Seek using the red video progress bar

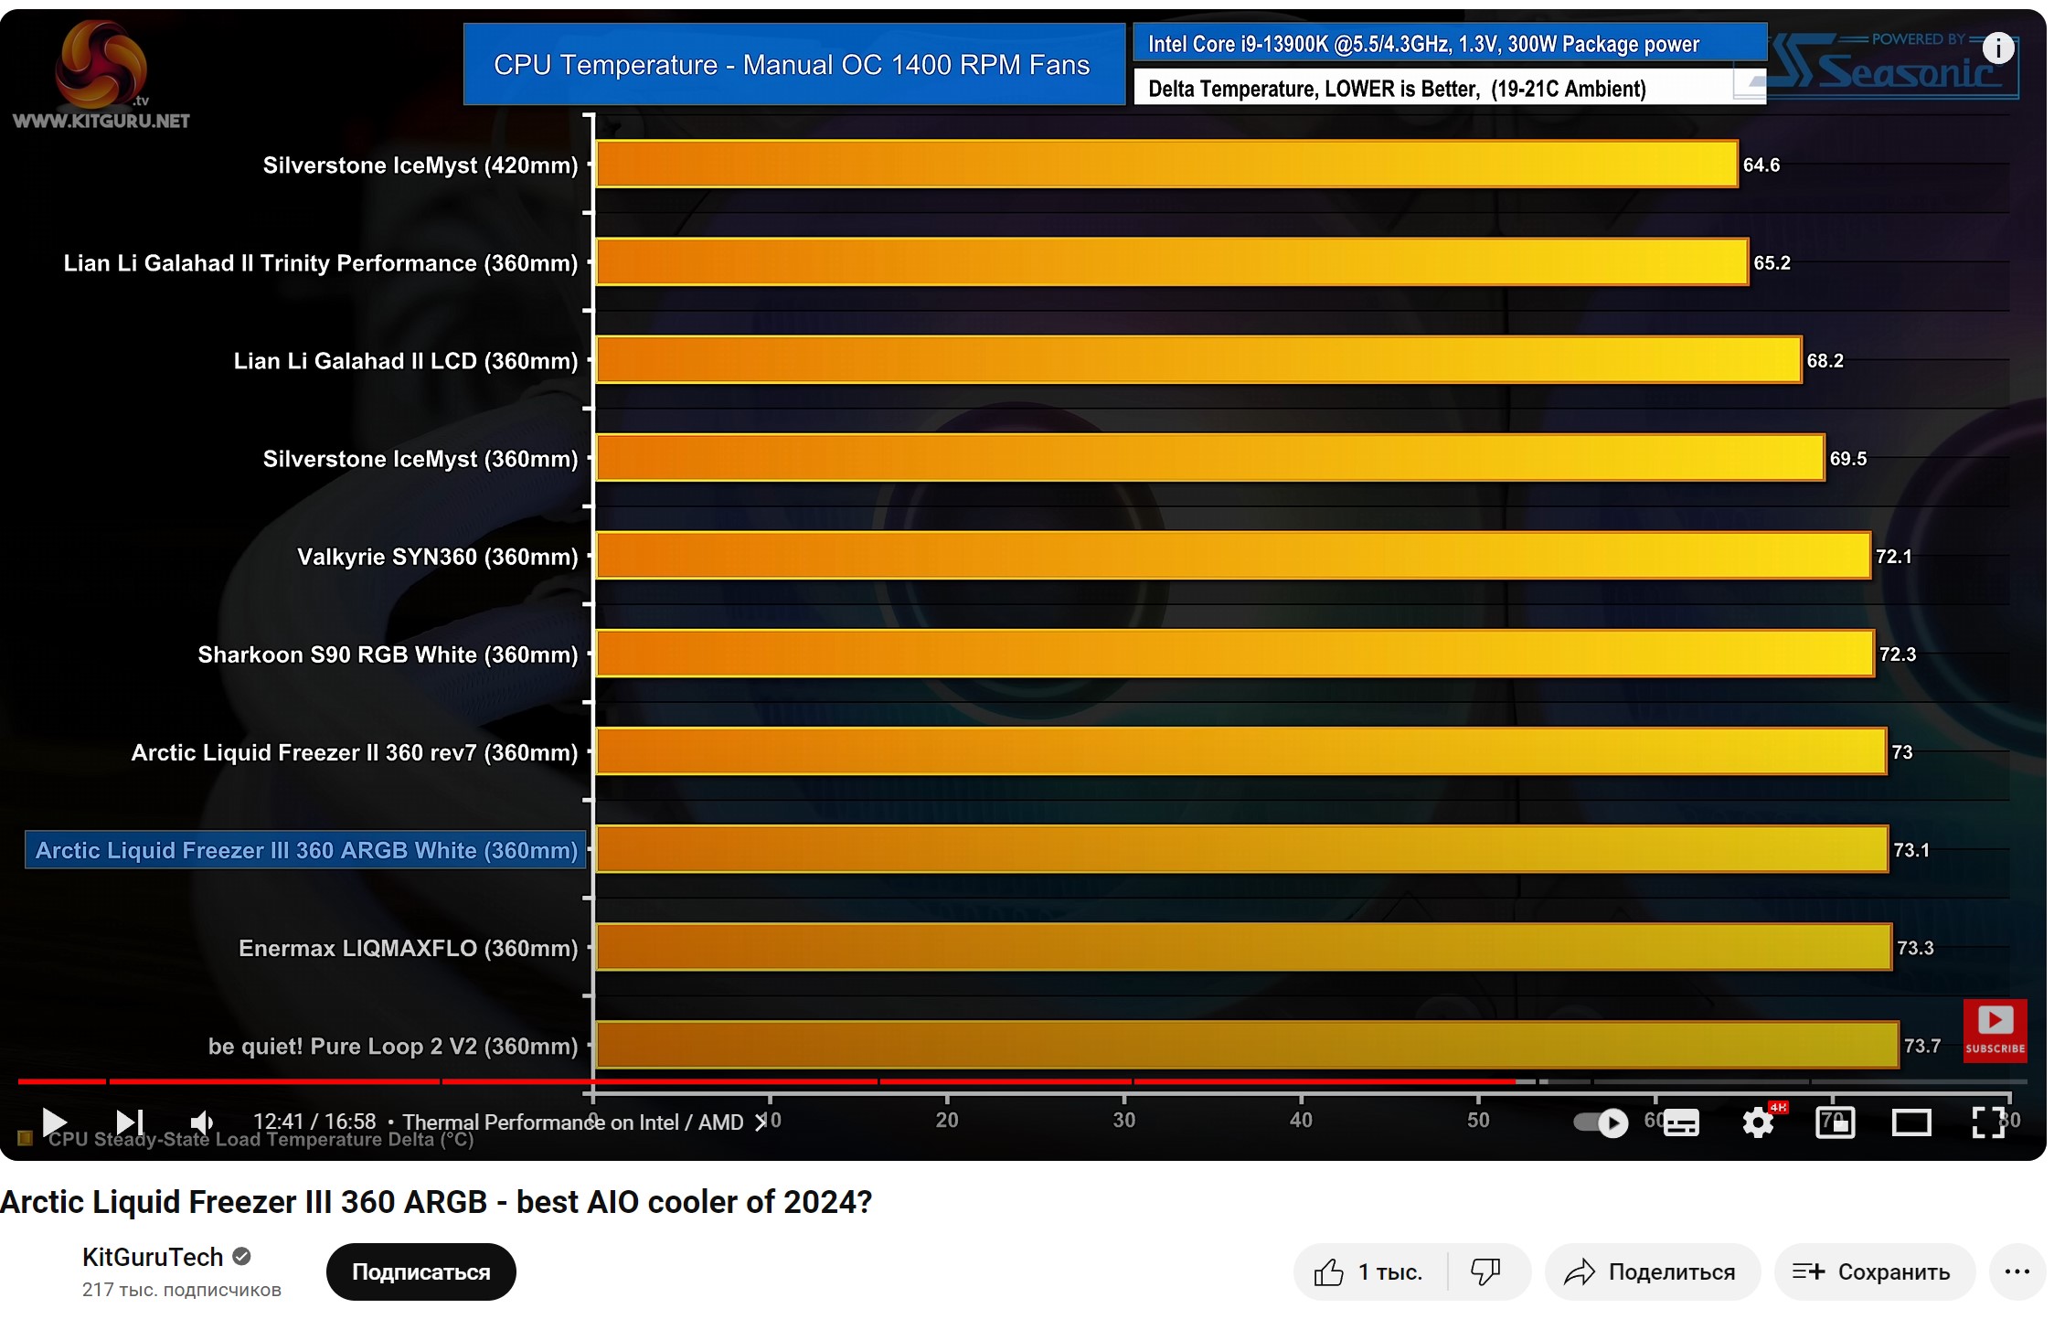(731, 1081)
